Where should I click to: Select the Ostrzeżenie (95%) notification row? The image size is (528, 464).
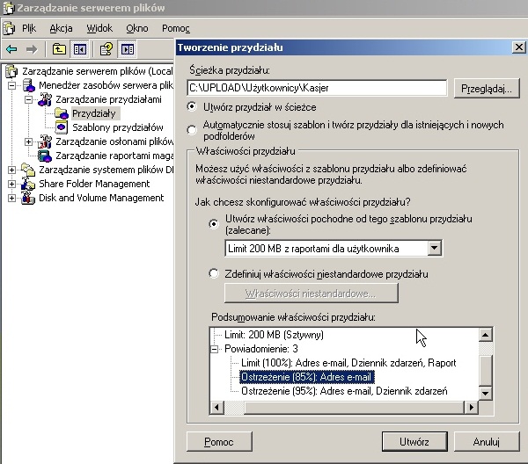coord(344,391)
